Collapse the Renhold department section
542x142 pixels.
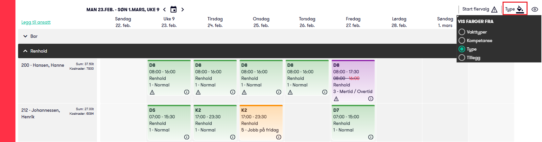click(25, 51)
